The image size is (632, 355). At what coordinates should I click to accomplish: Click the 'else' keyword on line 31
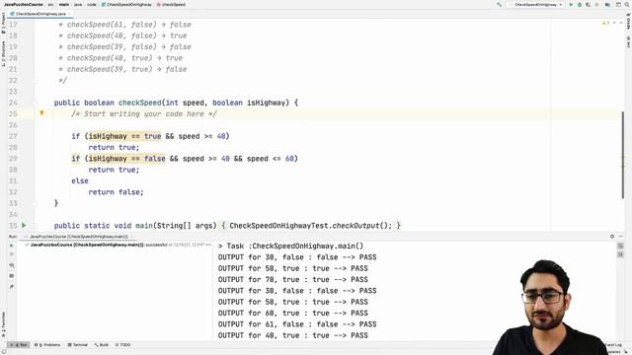click(x=80, y=180)
